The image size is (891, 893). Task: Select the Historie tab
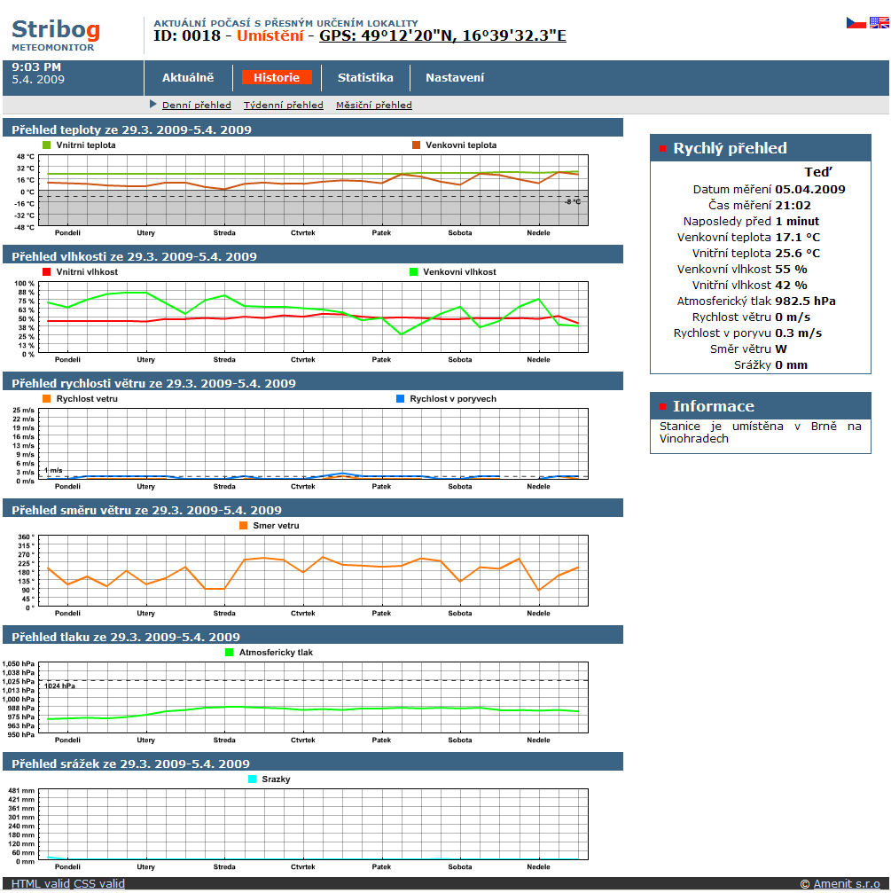coord(277,78)
